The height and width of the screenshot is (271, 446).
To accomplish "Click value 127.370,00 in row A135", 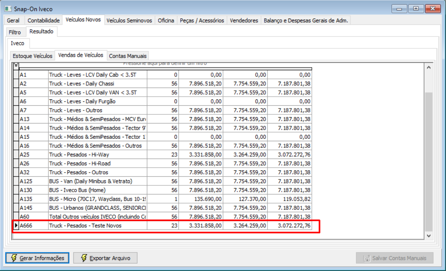I will [245, 199].
